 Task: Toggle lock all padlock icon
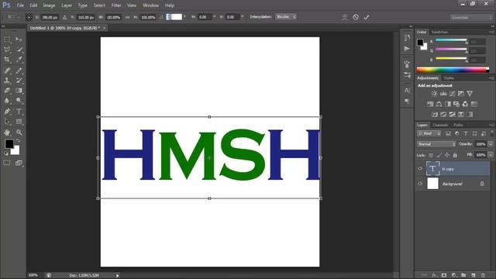point(455,155)
